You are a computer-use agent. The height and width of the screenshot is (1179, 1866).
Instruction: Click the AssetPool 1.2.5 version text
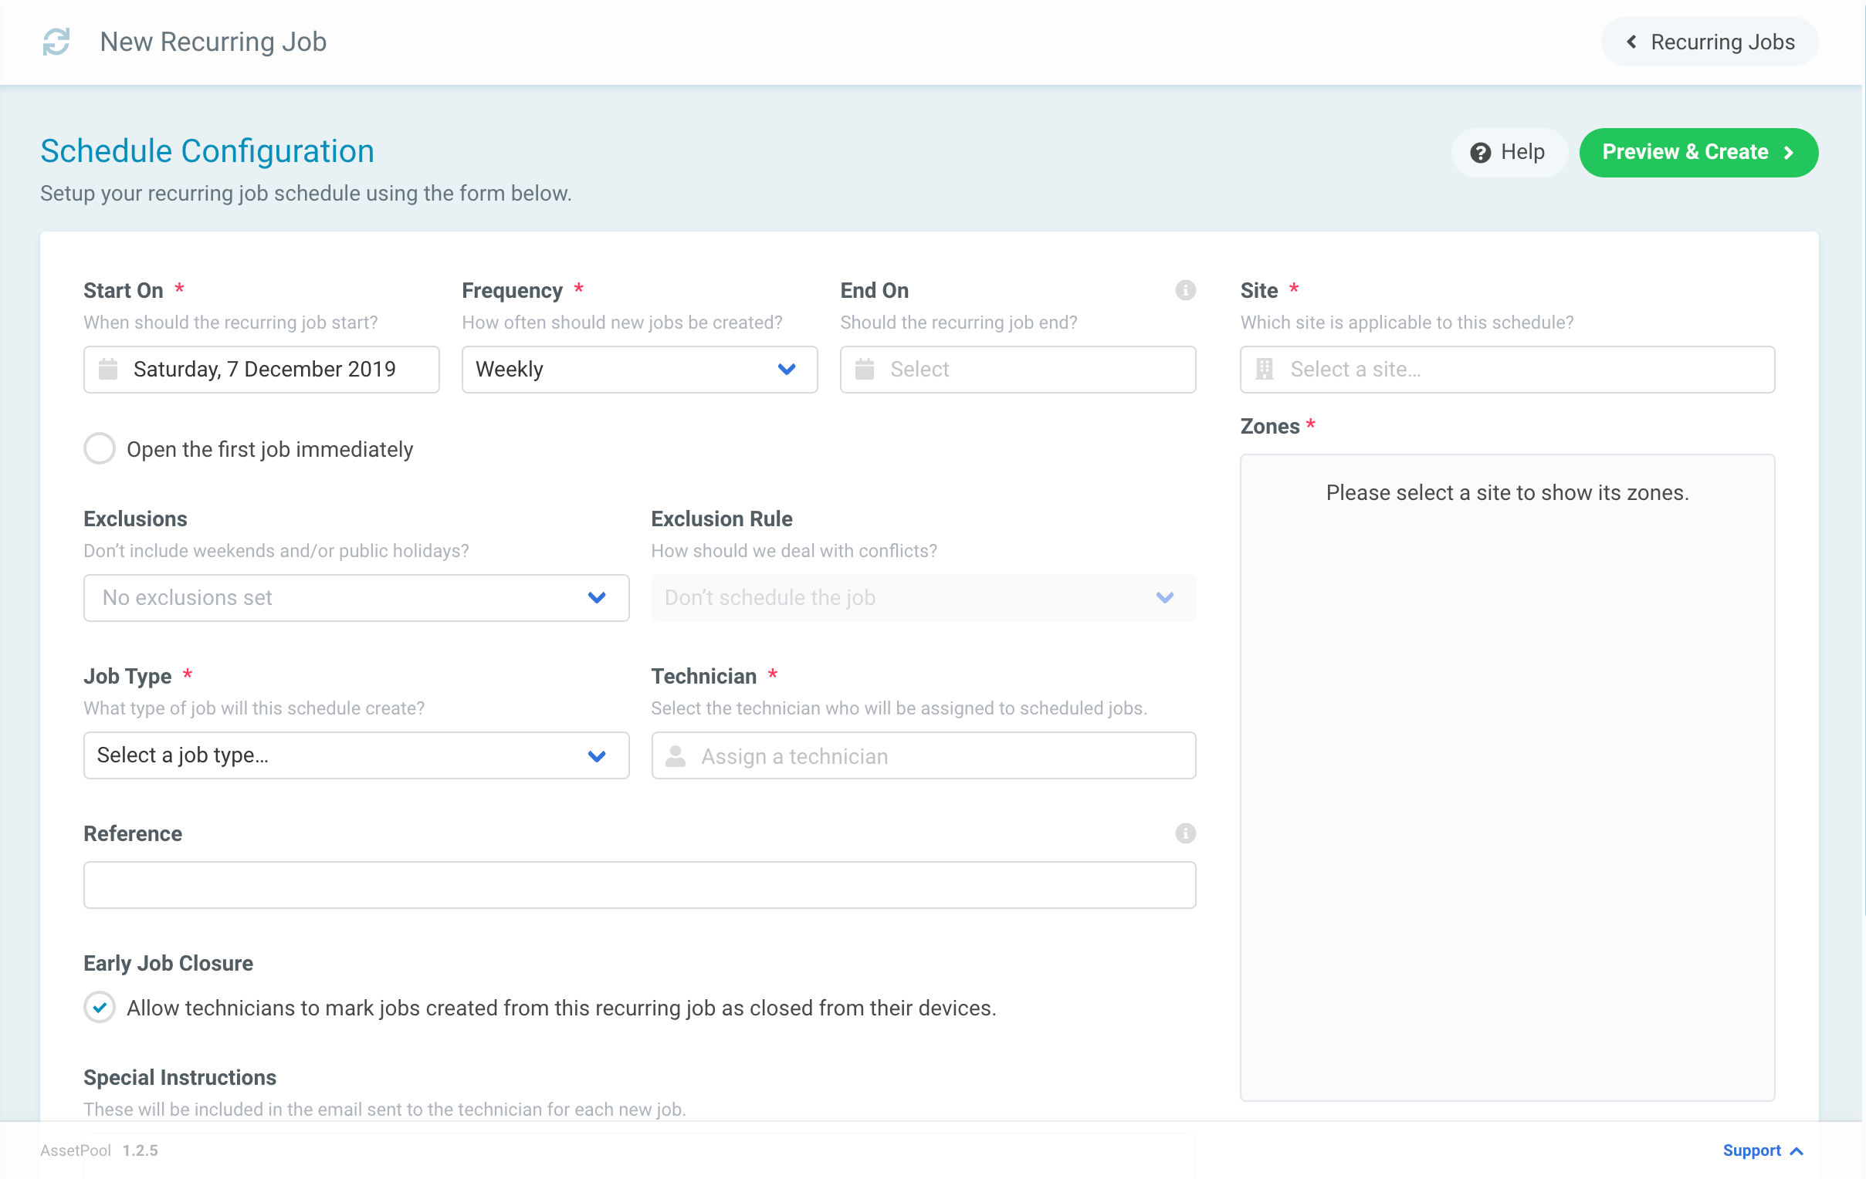tap(99, 1151)
